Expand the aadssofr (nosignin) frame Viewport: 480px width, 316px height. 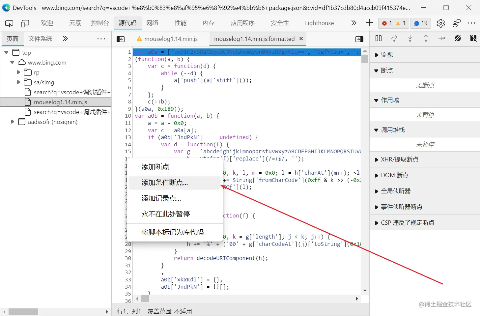(x=13, y=122)
